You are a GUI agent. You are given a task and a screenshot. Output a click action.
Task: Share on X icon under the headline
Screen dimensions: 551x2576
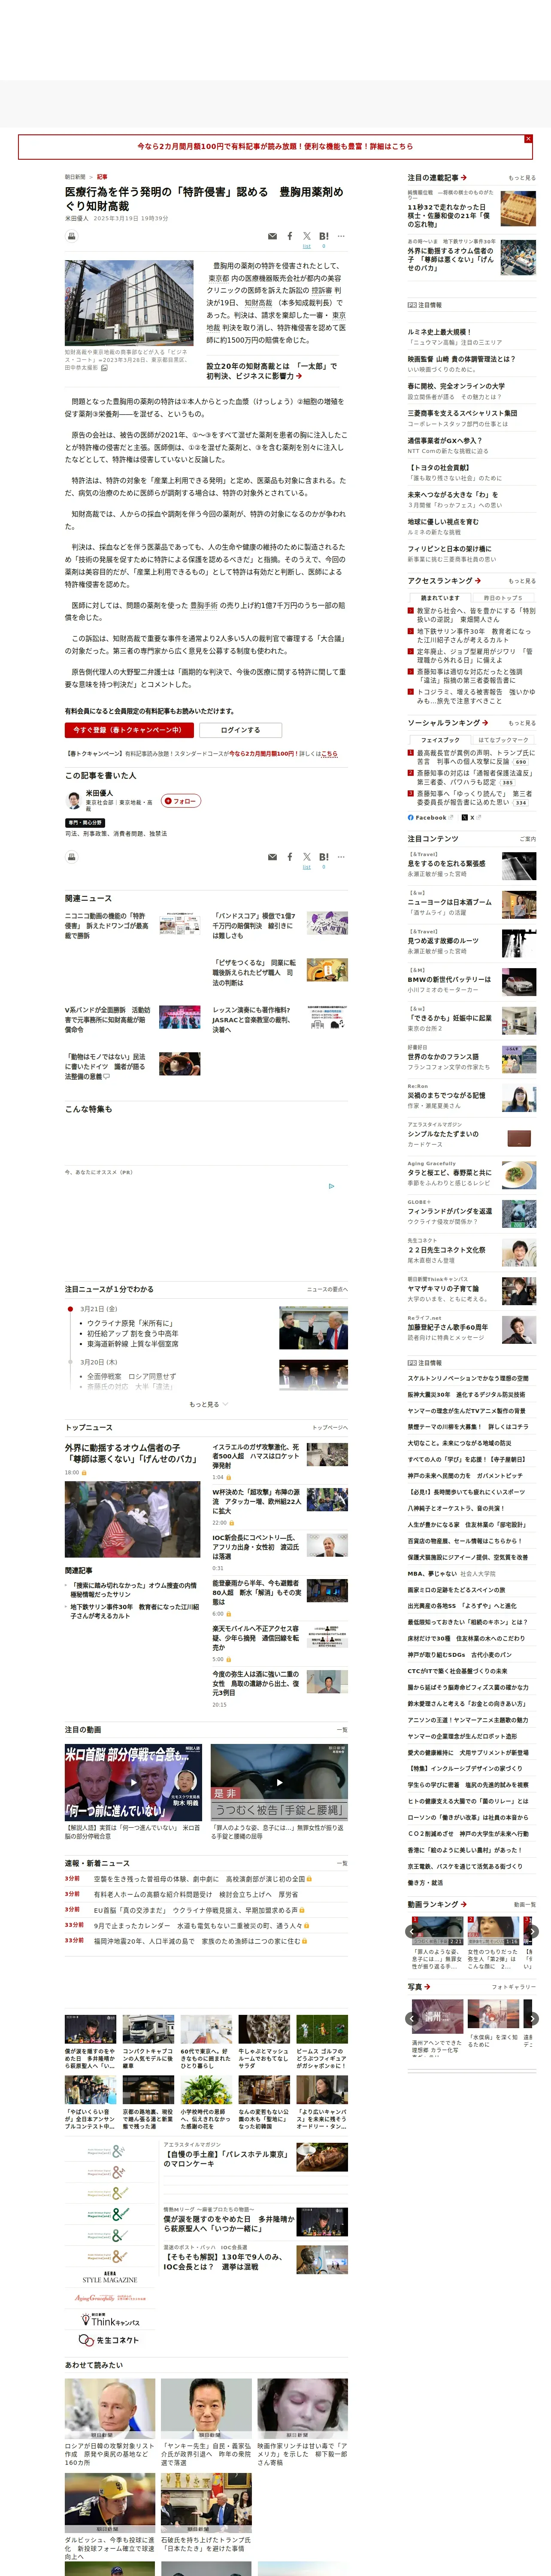point(307,237)
